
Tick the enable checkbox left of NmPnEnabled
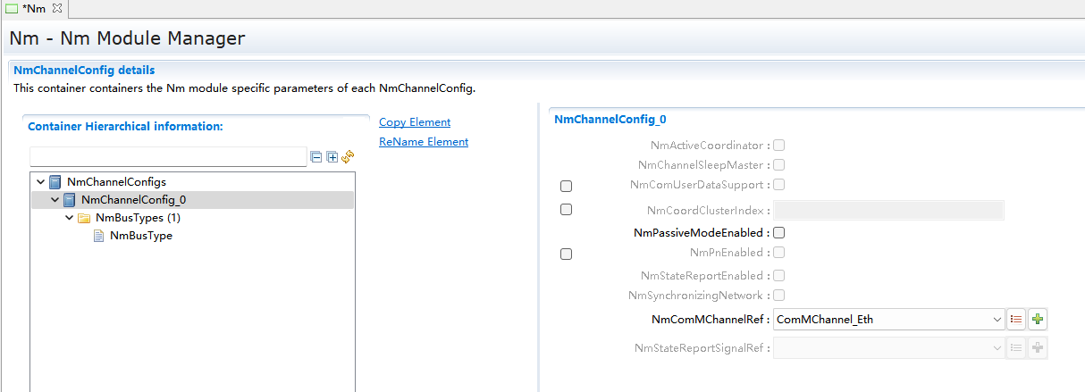tap(566, 254)
